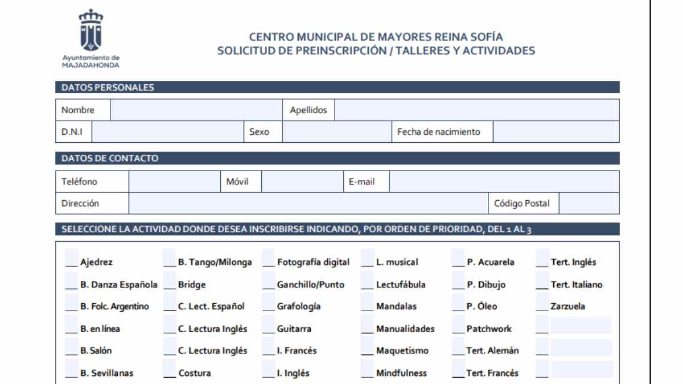Screen dimensions: 683x384
Task: Click the Ayuntamiento de Majadahonda logo
Action: pyautogui.click(x=89, y=34)
